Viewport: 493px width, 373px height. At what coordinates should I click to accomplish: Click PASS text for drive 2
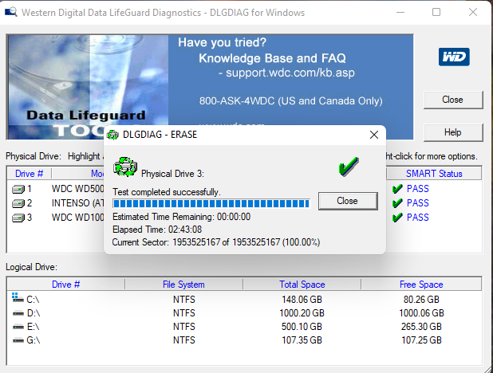point(417,203)
